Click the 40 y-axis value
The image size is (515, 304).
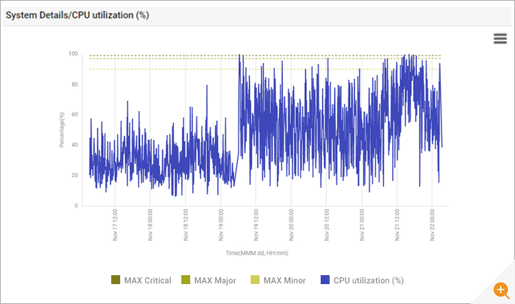click(75, 145)
